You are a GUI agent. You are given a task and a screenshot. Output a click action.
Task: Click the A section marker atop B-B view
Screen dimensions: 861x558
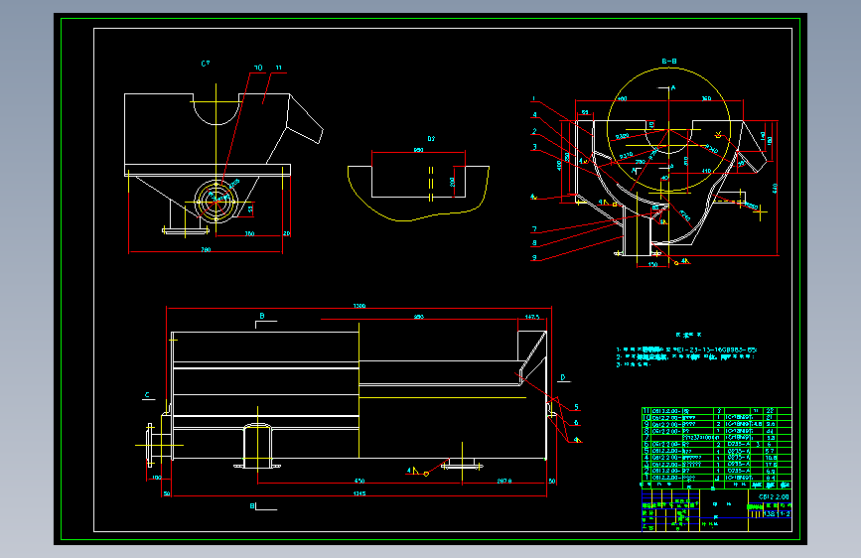pyautogui.click(x=673, y=87)
